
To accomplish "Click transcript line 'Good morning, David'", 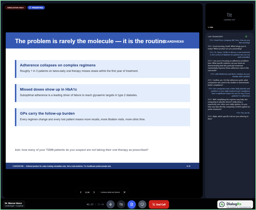I will tap(227, 47).
